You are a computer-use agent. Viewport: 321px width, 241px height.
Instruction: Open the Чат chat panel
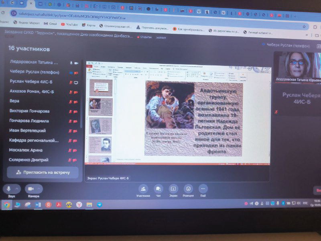[158, 190]
